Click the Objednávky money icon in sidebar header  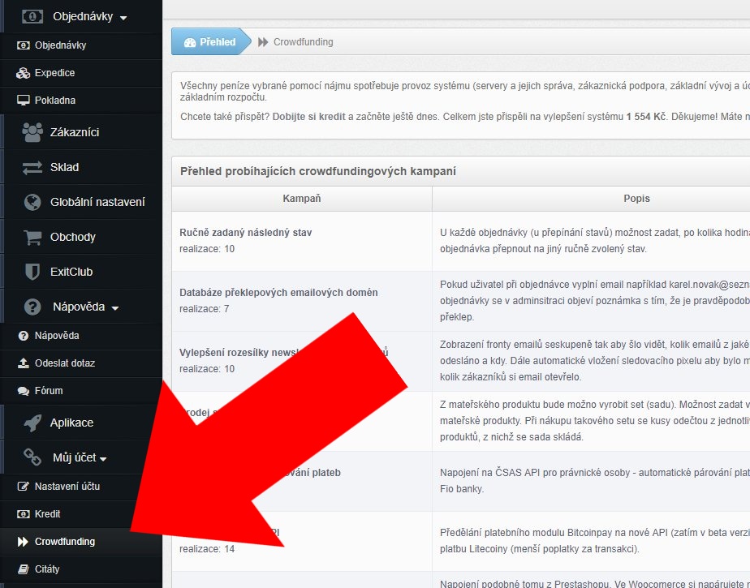click(32, 16)
